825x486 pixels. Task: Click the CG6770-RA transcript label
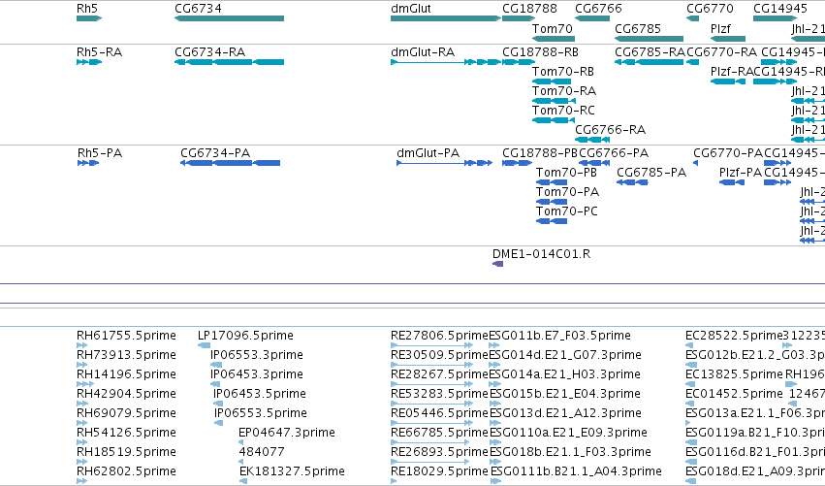(722, 52)
